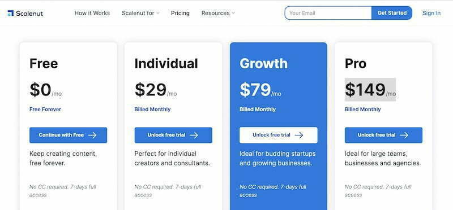The width and height of the screenshot is (453, 210).
Task: Unlock free trial for Pro plan
Action: [x=384, y=135]
